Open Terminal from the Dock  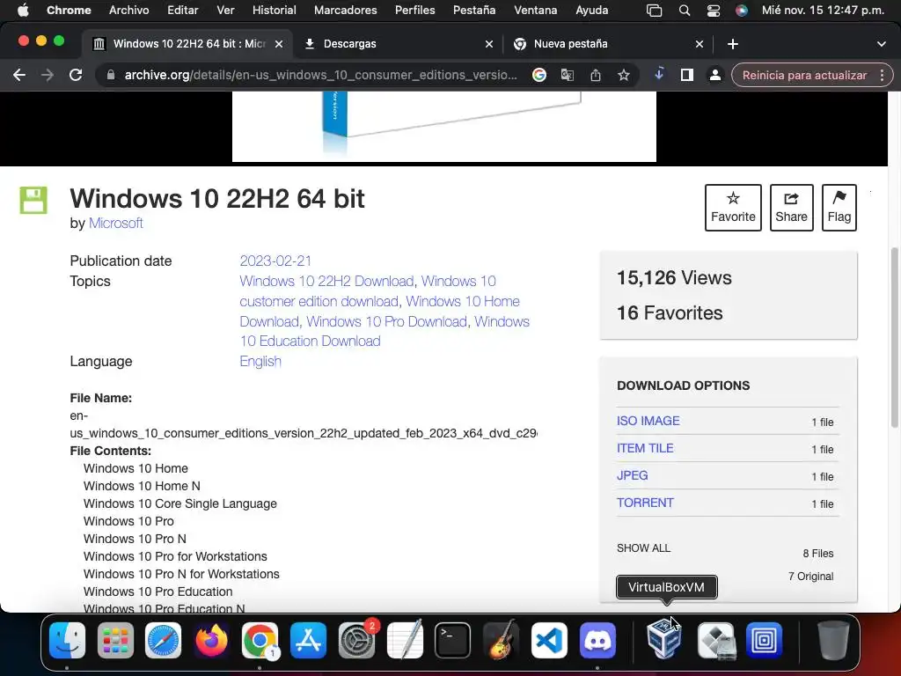tap(453, 641)
